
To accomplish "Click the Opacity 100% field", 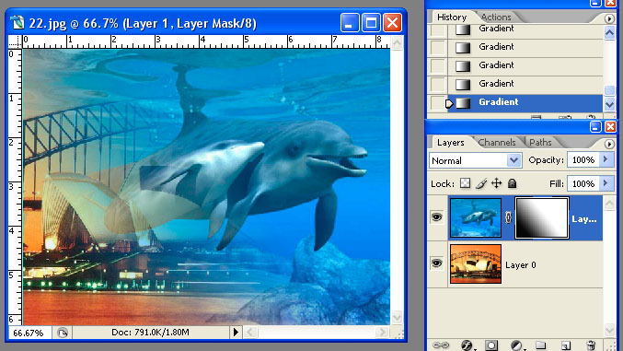I will pyautogui.click(x=583, y=160).
